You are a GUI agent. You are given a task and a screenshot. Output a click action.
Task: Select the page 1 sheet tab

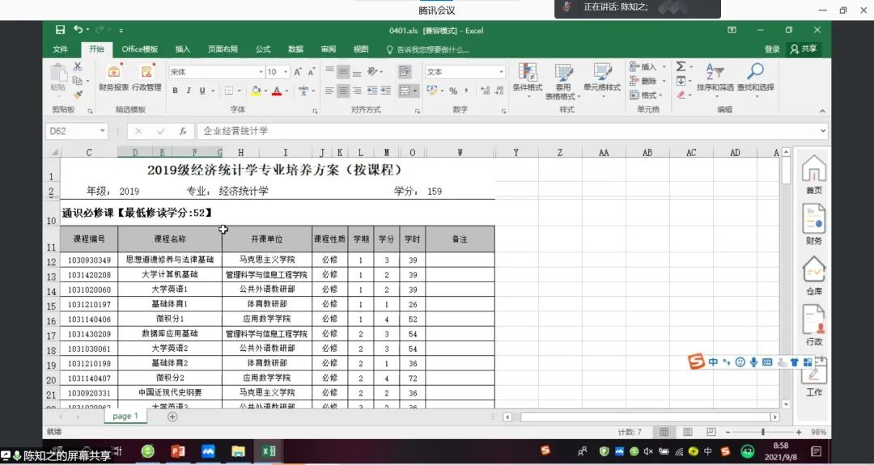(125, 416)
